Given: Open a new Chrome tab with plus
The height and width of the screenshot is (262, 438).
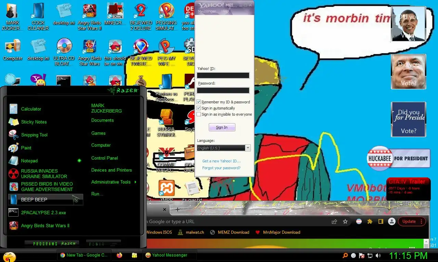Looking at the screenshot, I should pyautogui.click(x=177, y=209).
